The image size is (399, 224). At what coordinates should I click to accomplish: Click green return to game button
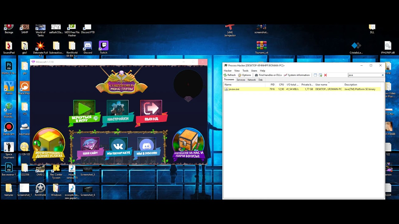[84, 112]
